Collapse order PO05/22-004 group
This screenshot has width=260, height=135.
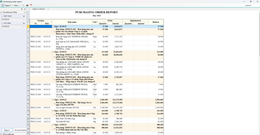tap(55, 79)
